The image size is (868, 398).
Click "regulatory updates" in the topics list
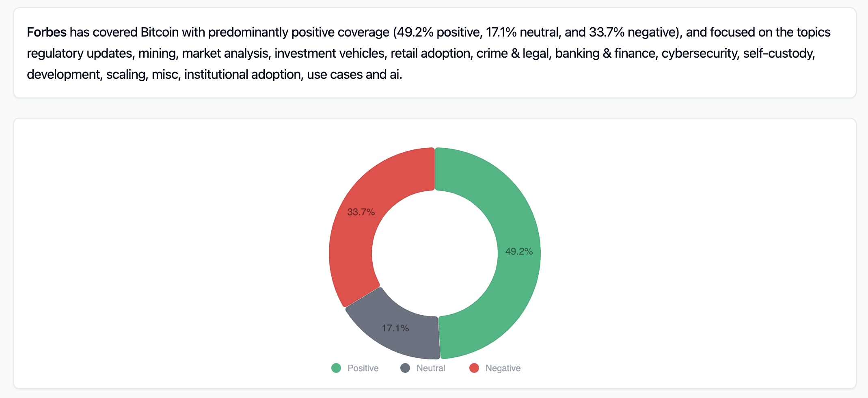point(80,53)
